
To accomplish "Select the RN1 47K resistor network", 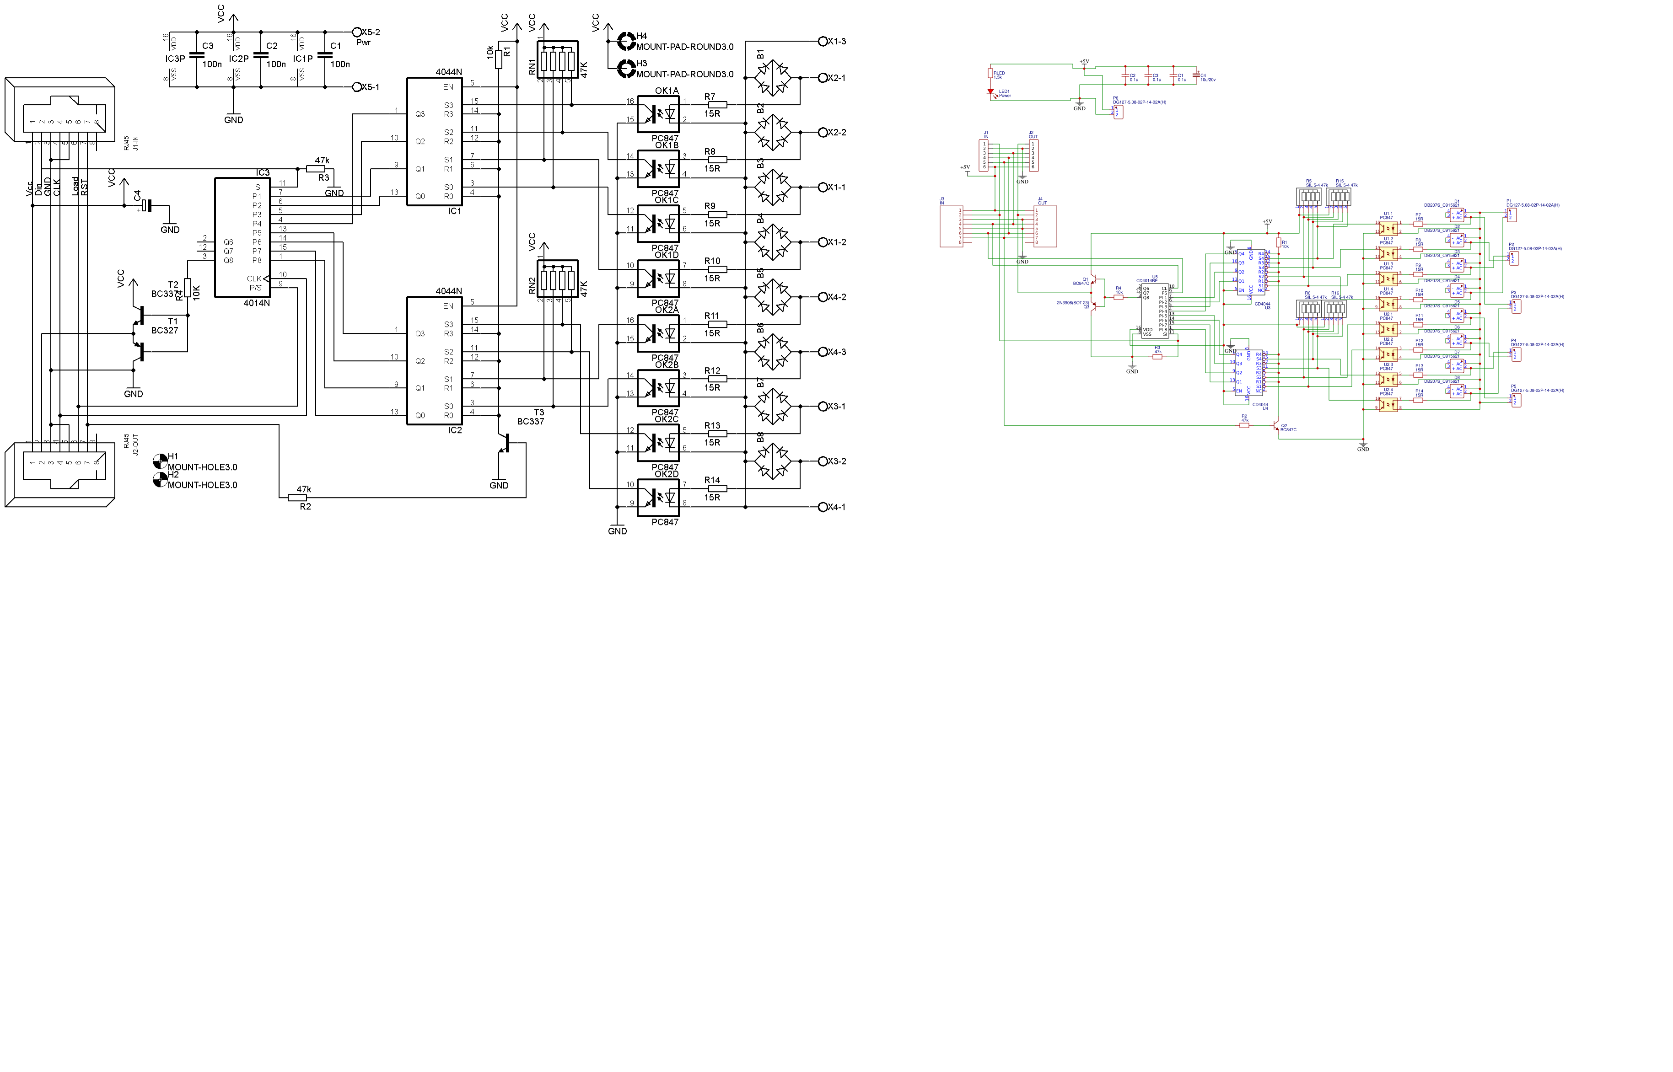I will (558, 59).
